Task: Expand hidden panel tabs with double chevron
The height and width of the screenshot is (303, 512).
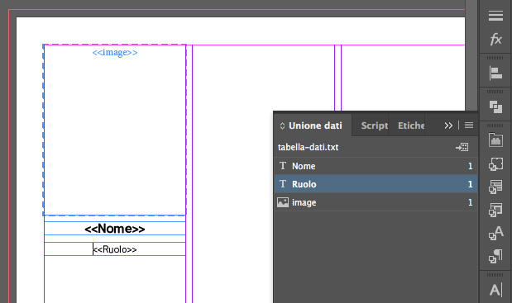Action: 448,125
